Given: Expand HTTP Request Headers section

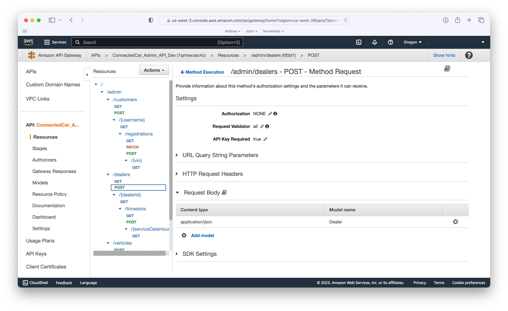Looking at the screenshot, I should [177, 174].
